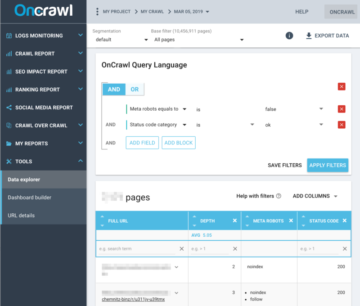Switch the query logic to OR
360x306 pixels.
coord(135,89)
